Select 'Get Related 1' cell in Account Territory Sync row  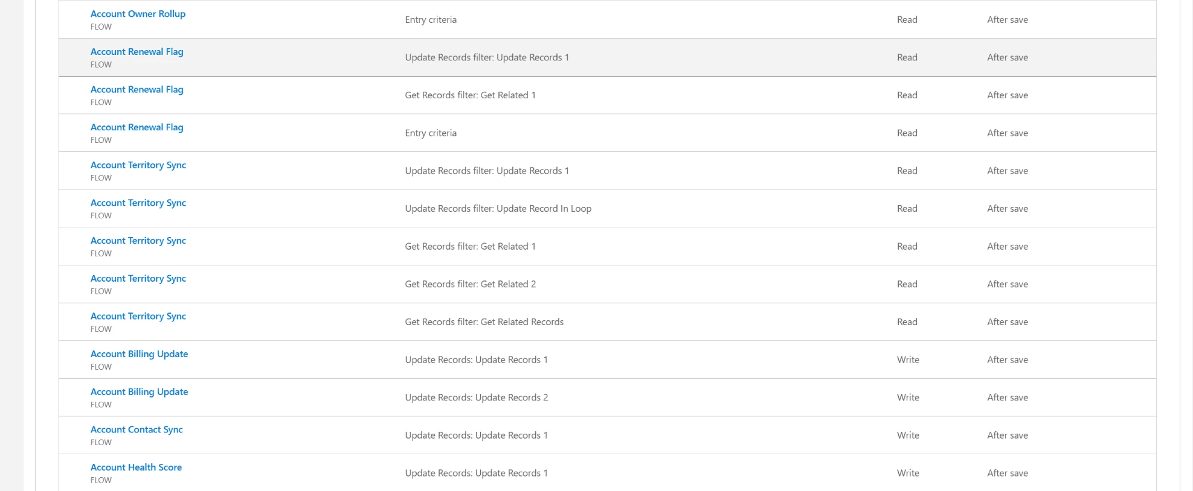point(471,247)
